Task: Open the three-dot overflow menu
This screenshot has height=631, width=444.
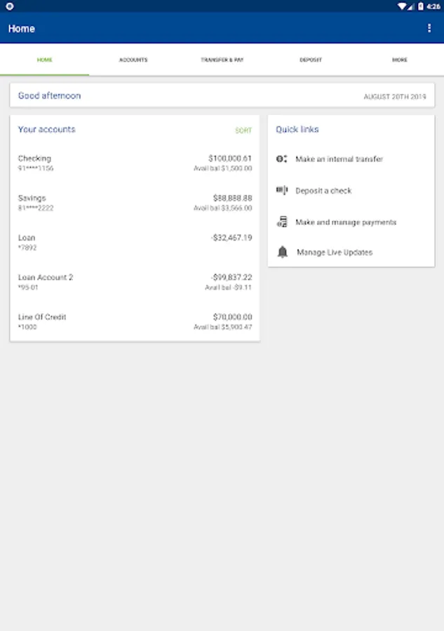Action: (x=429, y=28)
